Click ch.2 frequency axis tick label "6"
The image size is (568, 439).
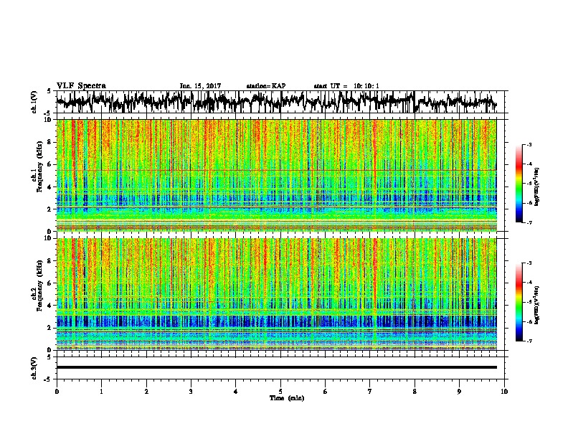click(x=51, y=283)
